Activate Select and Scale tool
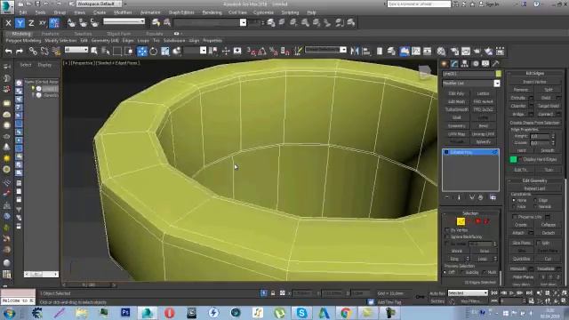The height and width of the screenshot is (320, 569). pos(165,52)
